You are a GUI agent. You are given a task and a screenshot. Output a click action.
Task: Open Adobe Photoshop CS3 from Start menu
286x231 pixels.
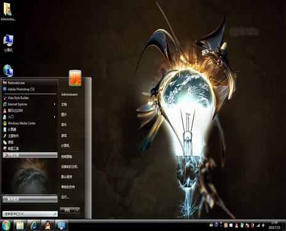[x=30, y=89]
